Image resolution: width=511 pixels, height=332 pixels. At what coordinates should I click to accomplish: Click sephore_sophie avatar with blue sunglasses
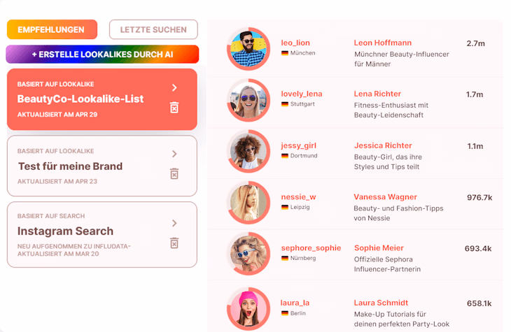pyautogui.click(x=248, y=254)
